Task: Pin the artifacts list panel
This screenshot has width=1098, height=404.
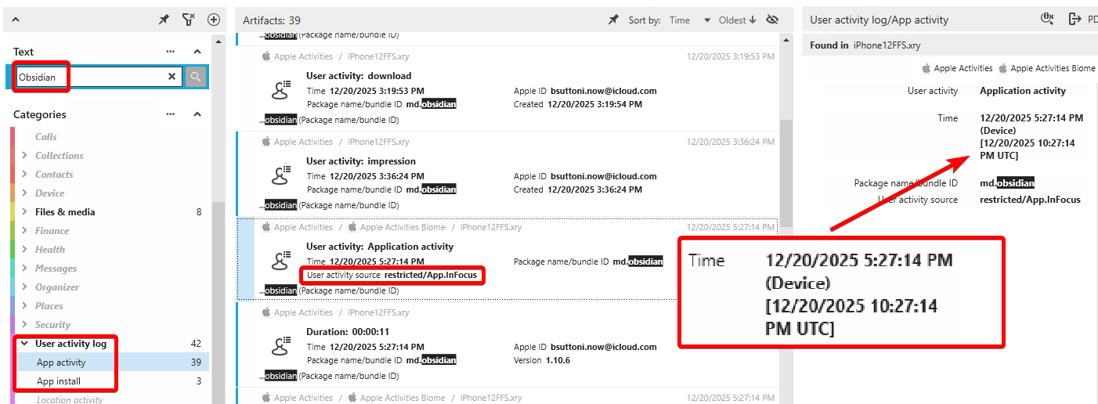Action: 613,20
